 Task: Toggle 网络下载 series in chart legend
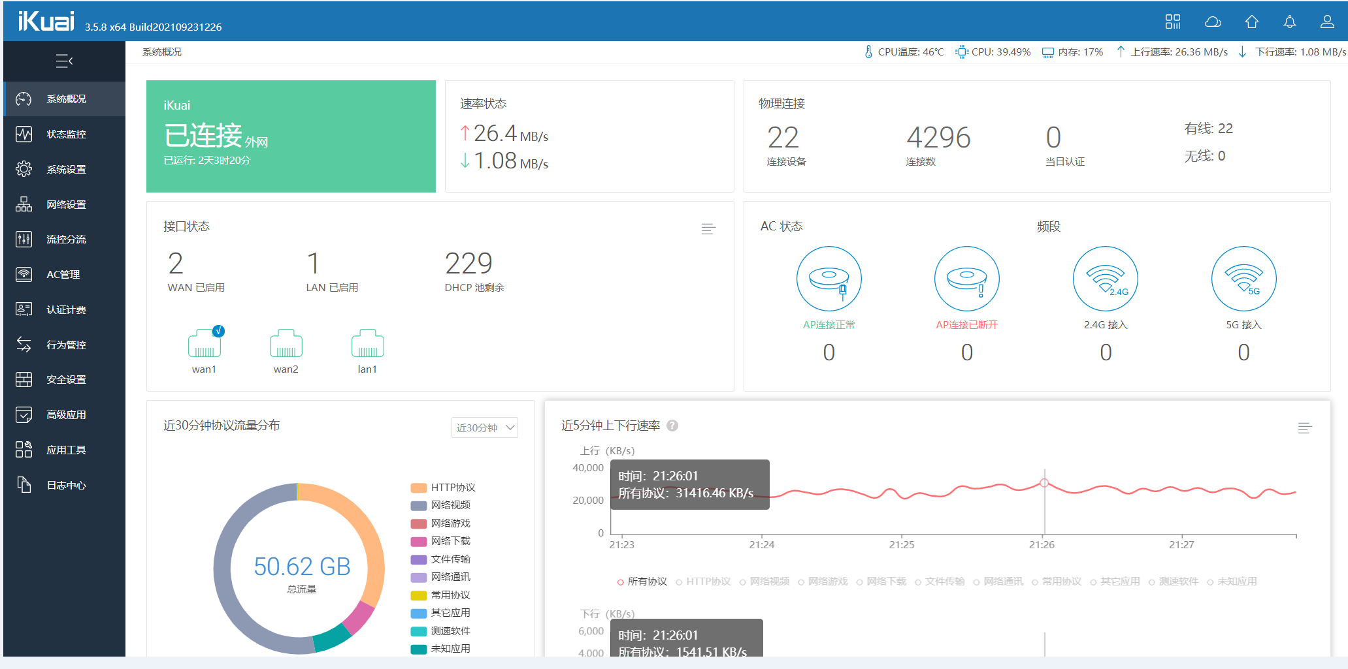[x=881, y=582]
